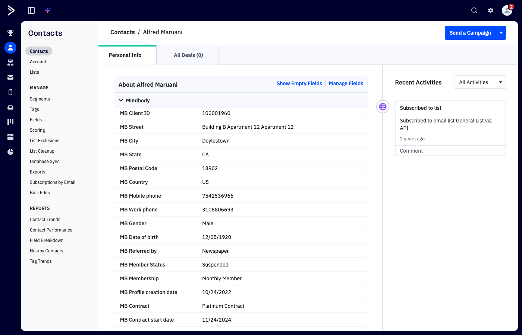Open Campaigns via the envelope icon
522x335 pixels.
coord(10,77)
